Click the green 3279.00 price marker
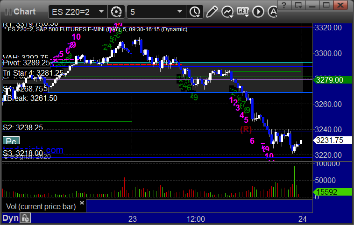The height and width of the screenshot is (225, 354). click(x=333, y=80)
